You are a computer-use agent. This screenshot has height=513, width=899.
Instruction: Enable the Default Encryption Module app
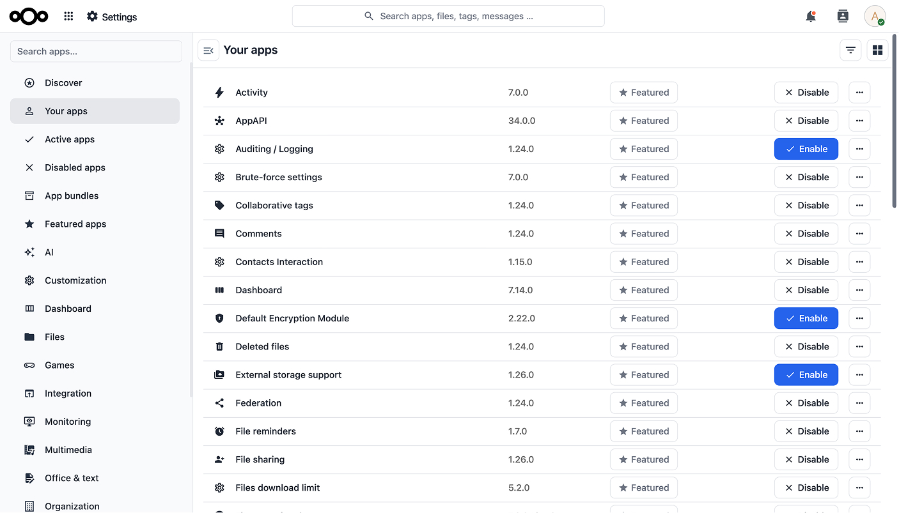(x=806, y=318)
